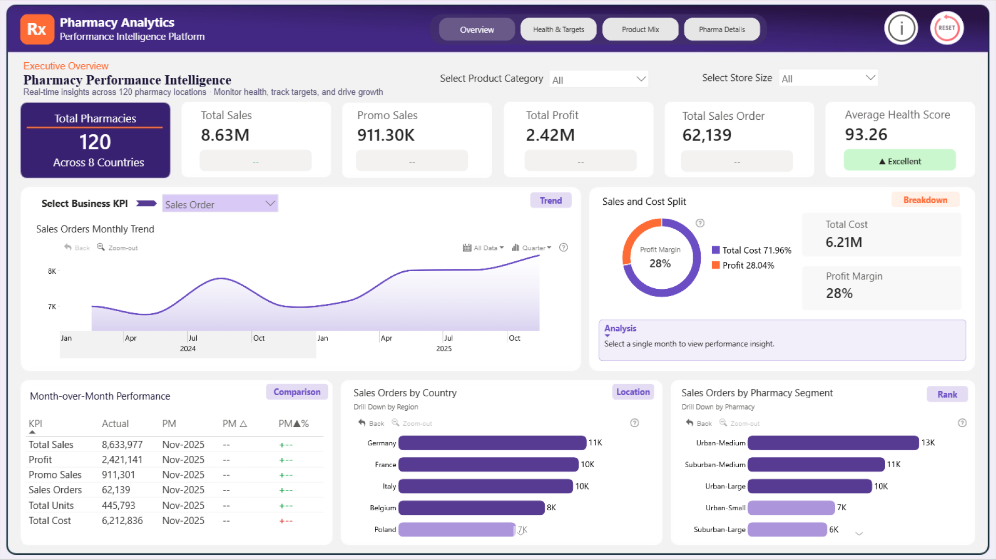Toggle Trend view button

tap(550, 201)
